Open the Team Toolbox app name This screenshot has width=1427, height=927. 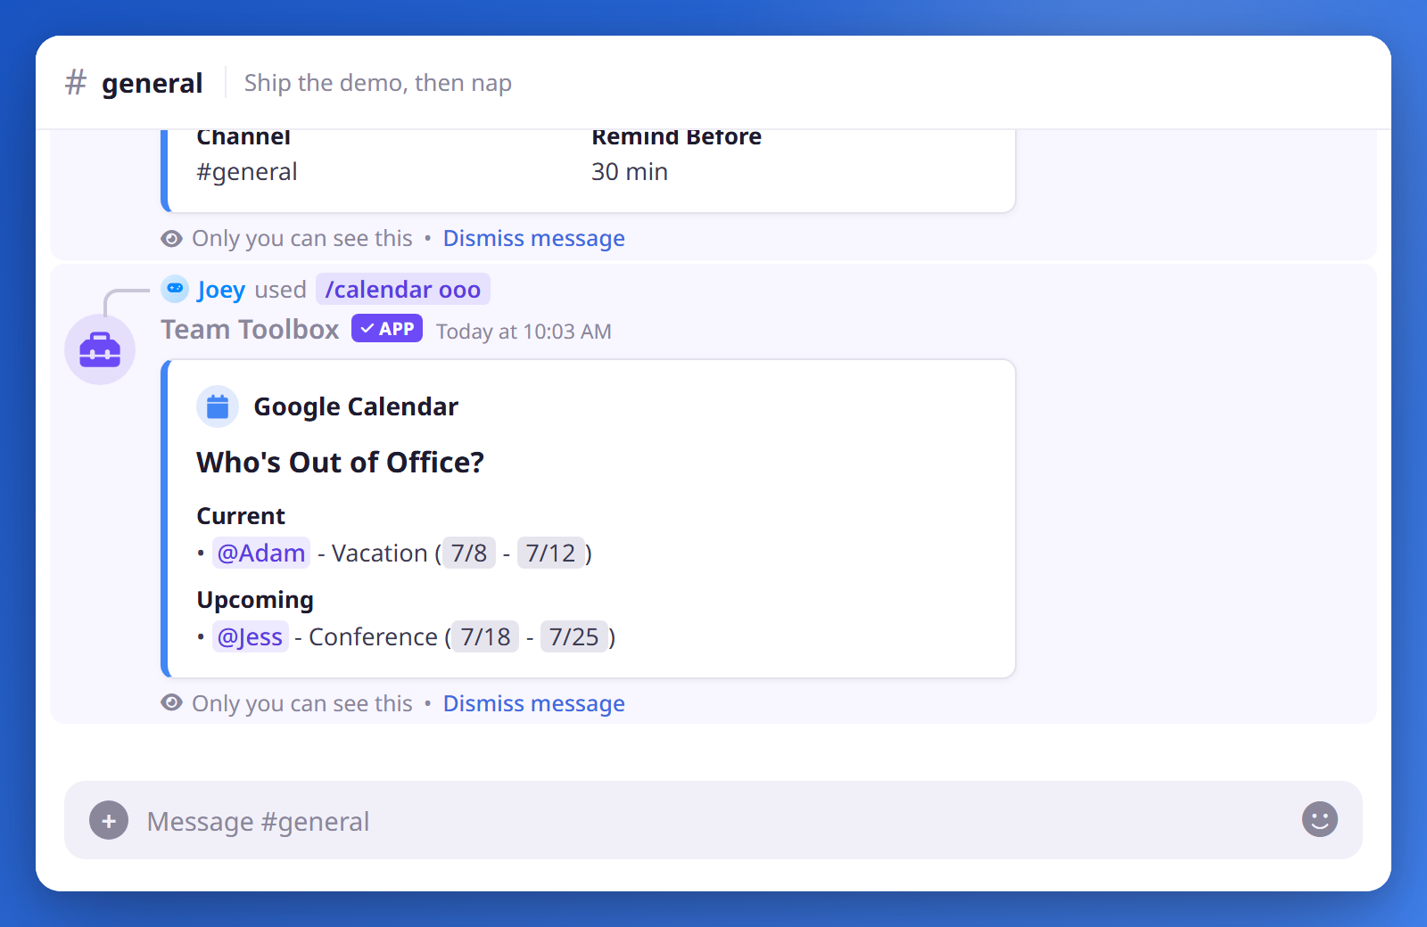click(250, 330)
